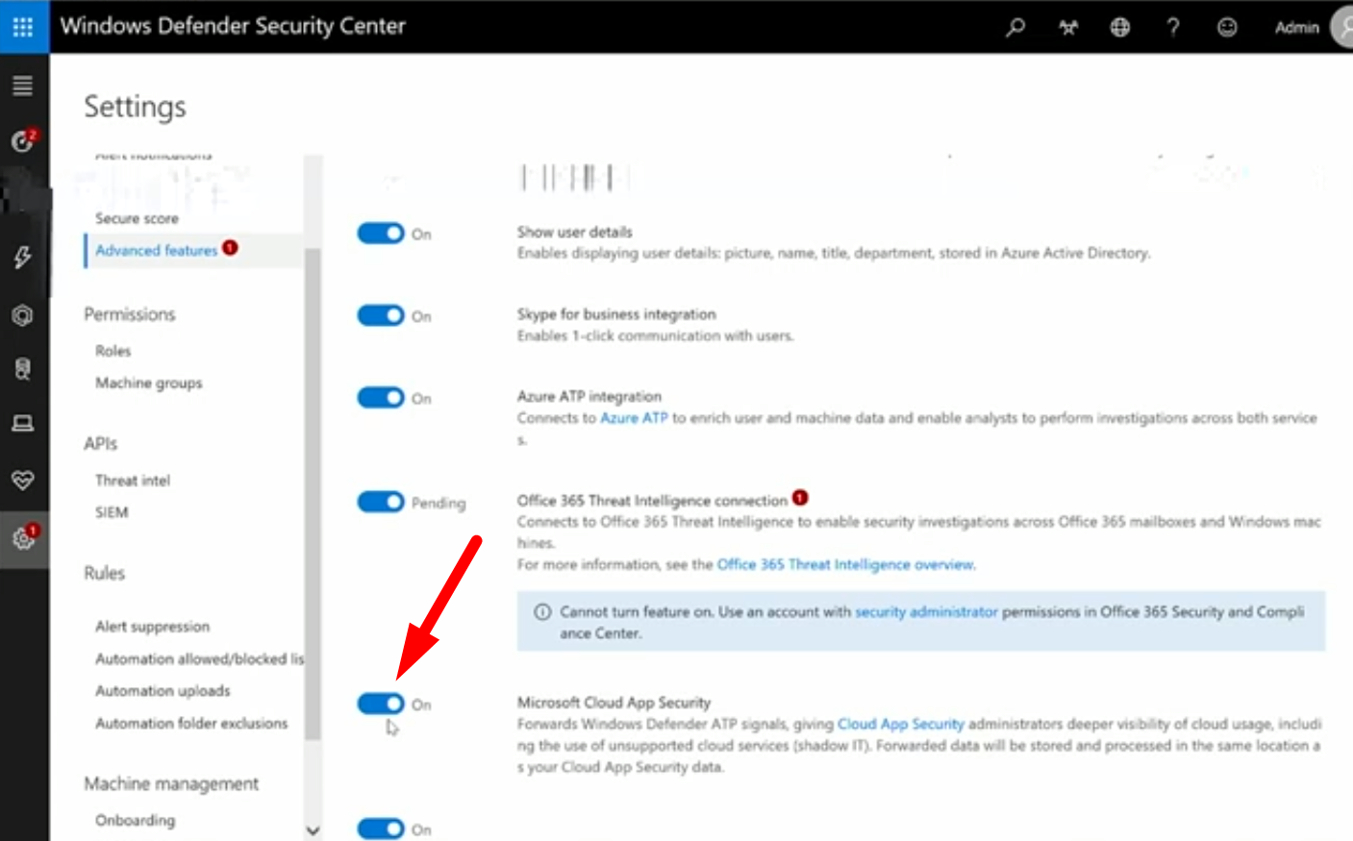Click the security administrator link
1353x841 pixels.
(926, 611)
